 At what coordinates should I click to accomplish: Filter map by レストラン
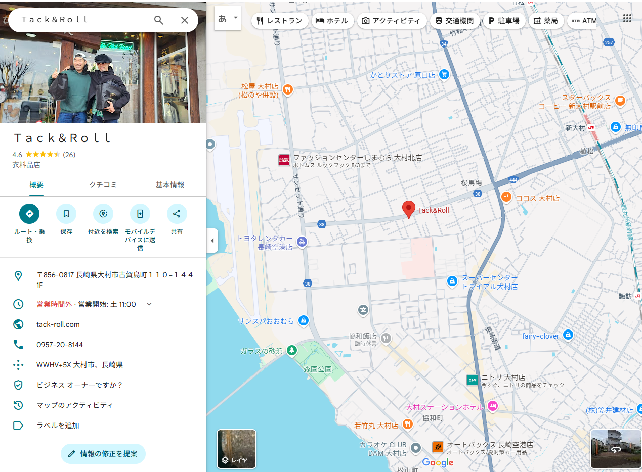[280, 21]
